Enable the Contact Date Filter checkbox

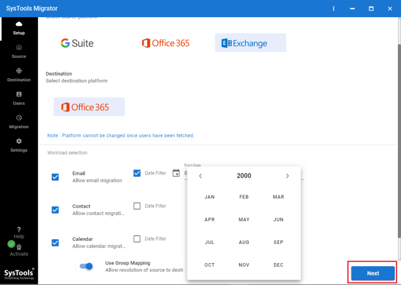[137, 206]
